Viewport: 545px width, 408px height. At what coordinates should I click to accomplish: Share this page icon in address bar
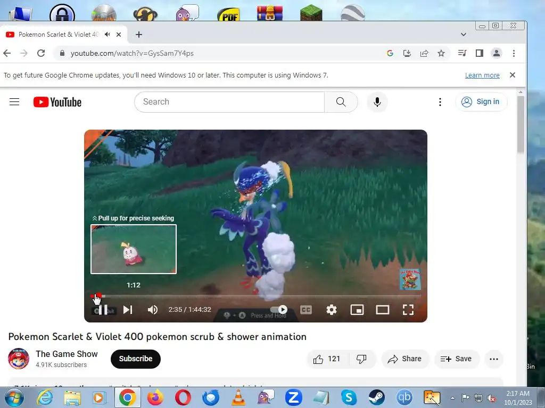pyautogui.click(x=424, y=53)
